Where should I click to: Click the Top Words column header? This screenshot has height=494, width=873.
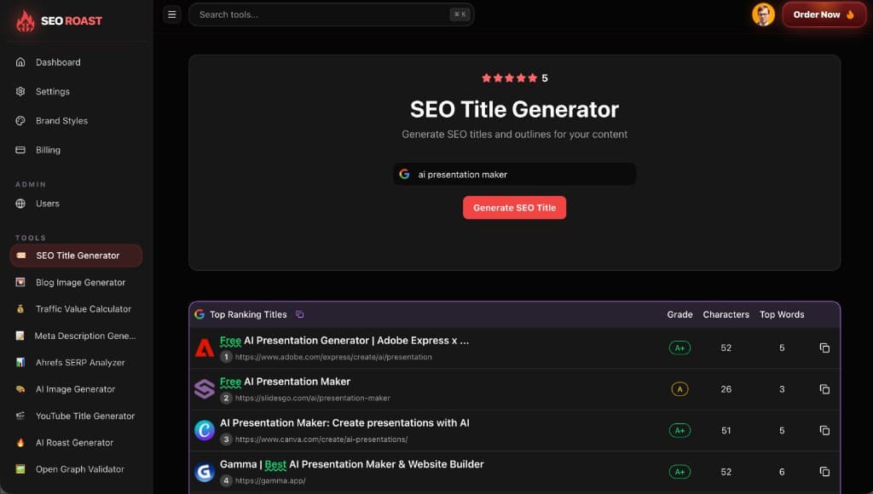point(782,314)
